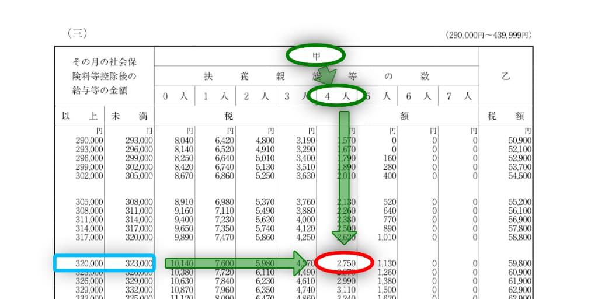This screenshot has height=299, width=598.
Task: Click the 甲 column group header
Action: point(316,56)
